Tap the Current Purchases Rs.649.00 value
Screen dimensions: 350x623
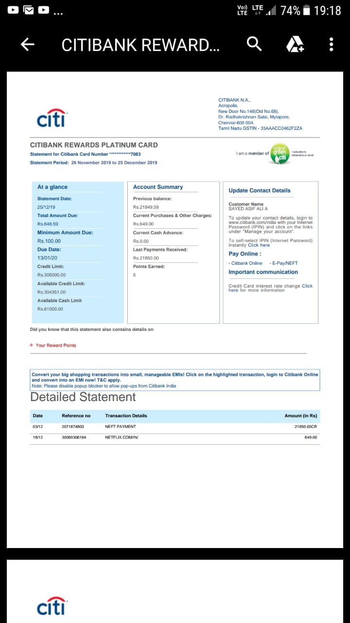pyautogui.click(x=143, y=224)
